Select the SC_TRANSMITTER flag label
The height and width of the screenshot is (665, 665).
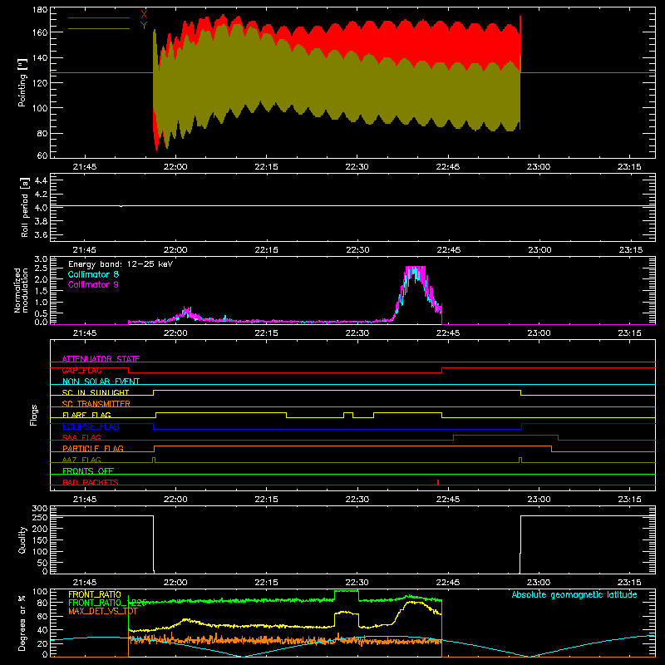(x=96, y=403)
